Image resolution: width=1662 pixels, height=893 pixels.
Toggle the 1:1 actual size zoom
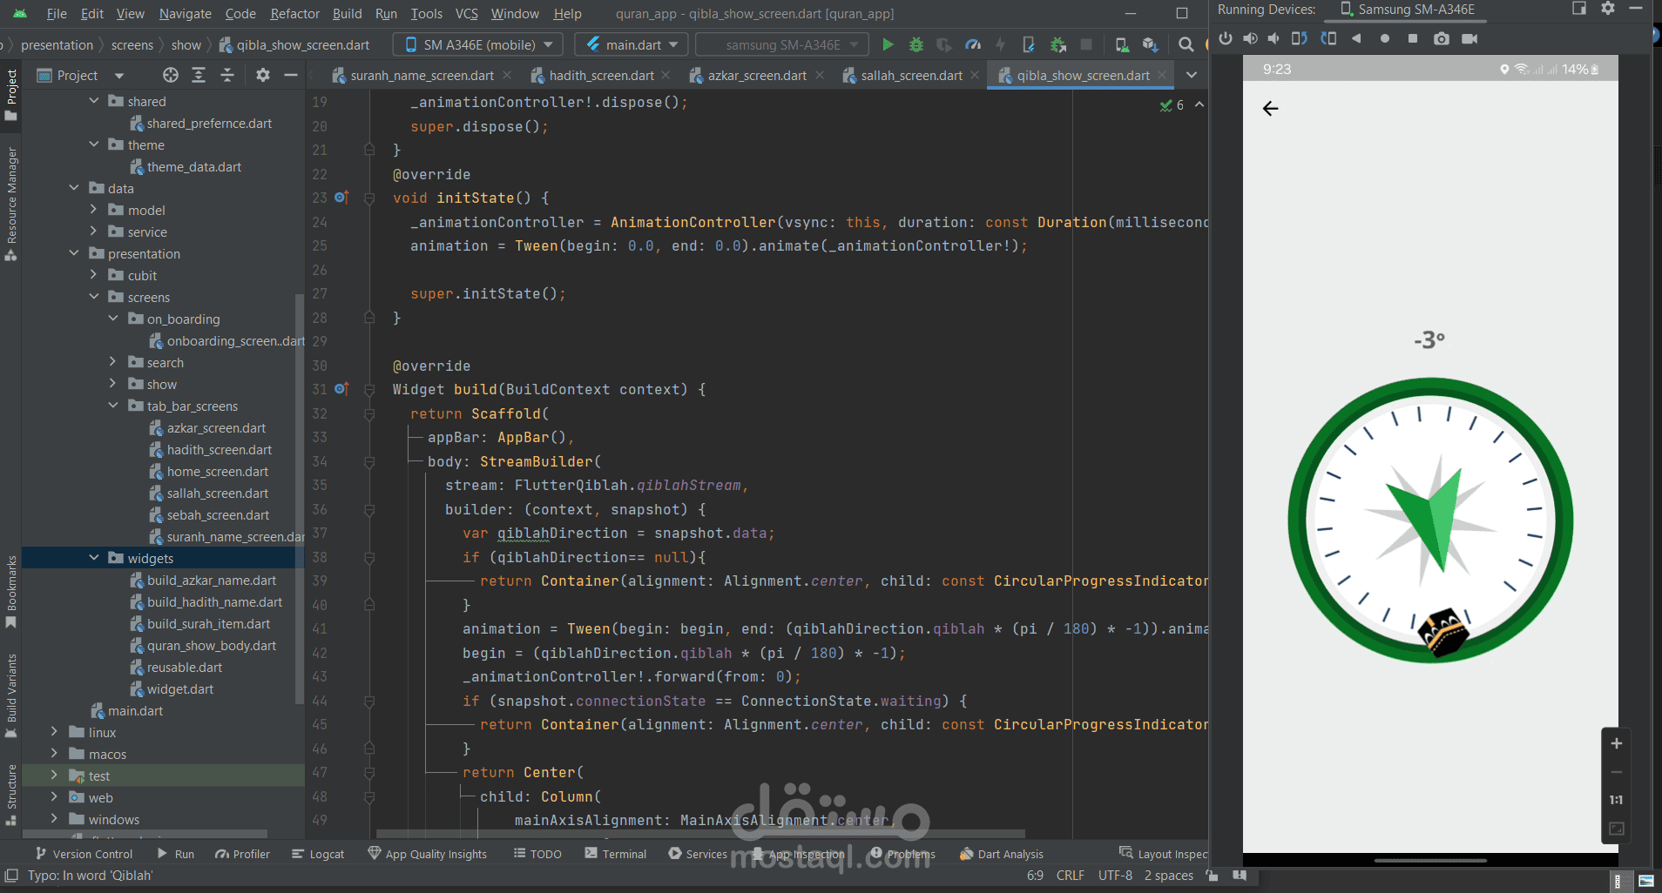pyautogui.click(x=1616, y=799)
